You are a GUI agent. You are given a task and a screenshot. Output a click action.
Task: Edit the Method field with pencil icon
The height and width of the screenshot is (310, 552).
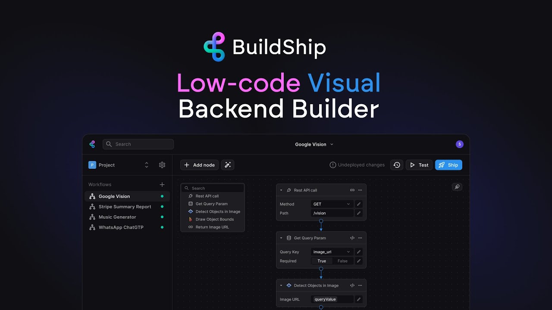359,204
